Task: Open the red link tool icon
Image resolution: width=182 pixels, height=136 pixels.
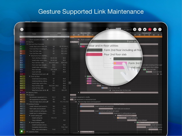Action: click(150, 29)
